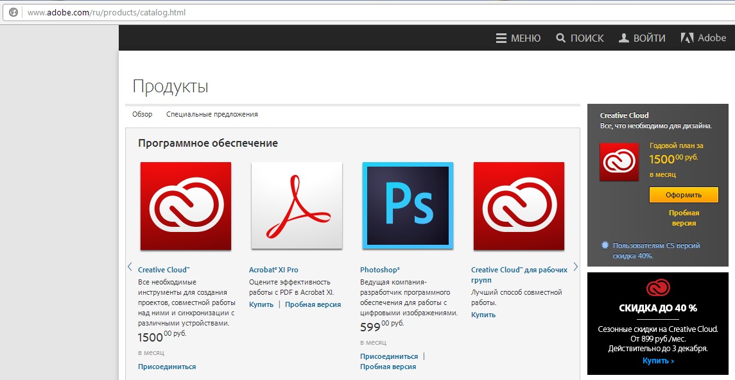This screenshot has width=735, height=380.
Task: Click Присоединиться under Creative Cloud
Action: point(167,367)
